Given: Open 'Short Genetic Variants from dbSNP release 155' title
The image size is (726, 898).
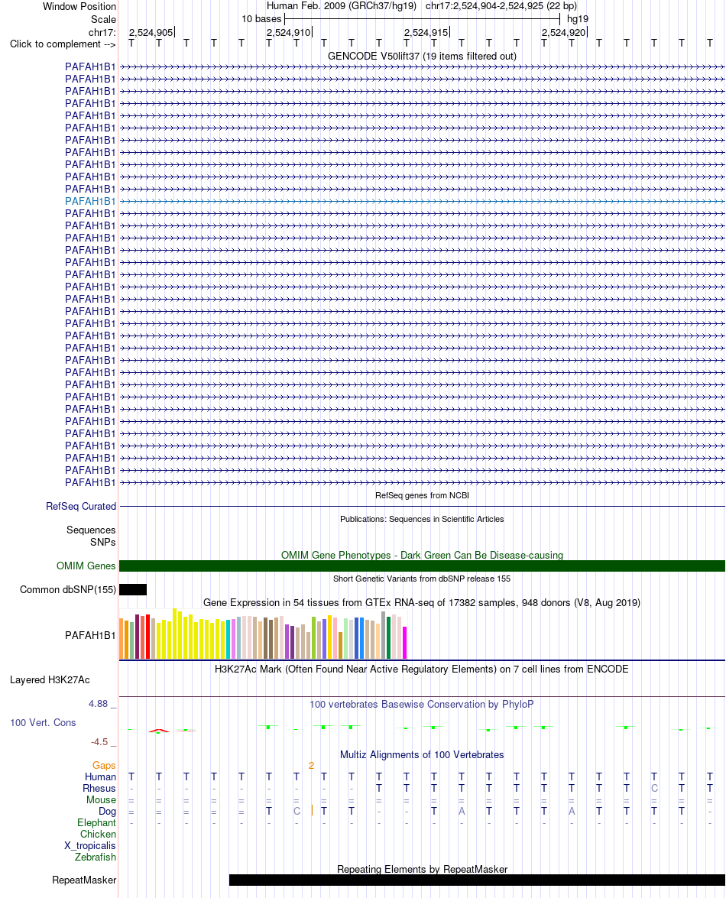Looking at the screenshot, I should (x=422, y=579).
